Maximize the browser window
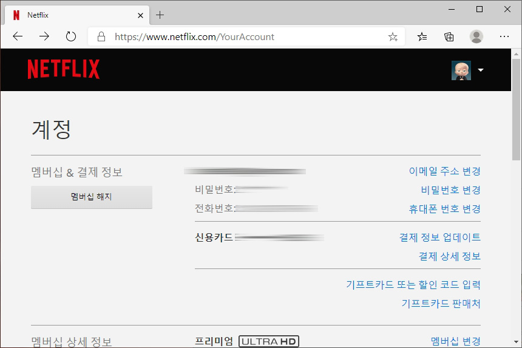 tap(480, 9)
